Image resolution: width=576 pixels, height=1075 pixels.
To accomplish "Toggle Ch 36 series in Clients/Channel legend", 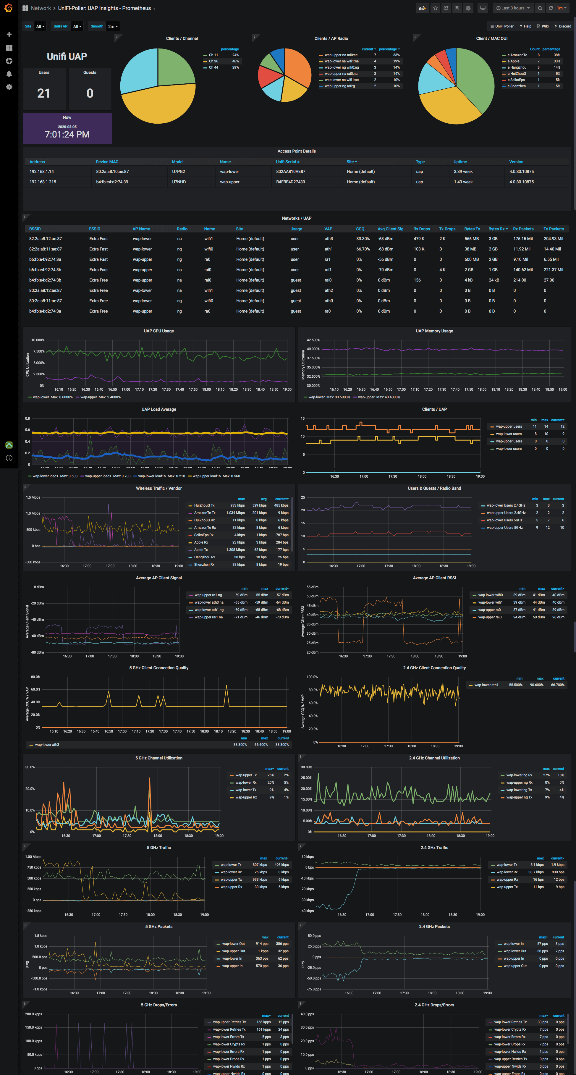I will [213, 61].
